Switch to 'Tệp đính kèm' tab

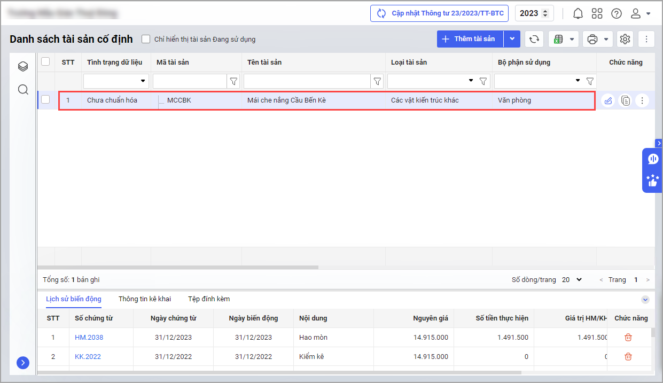tap(209, 299)
